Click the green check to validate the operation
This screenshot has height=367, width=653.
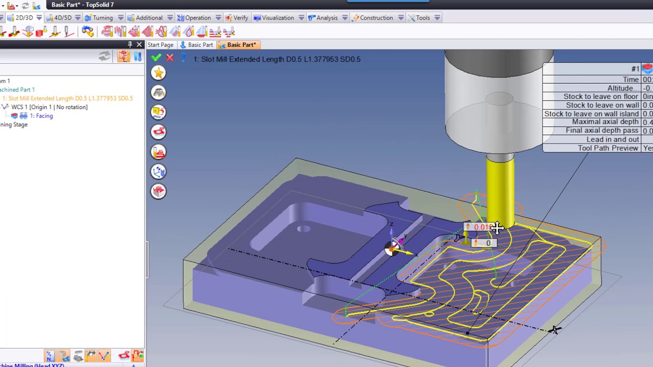coord(156,58)
